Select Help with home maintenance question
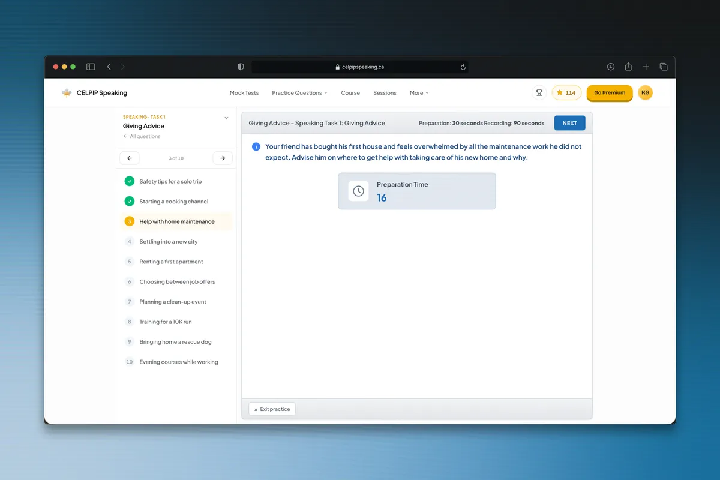This screenshot has height=480, width=720. [x=176, y=221]
